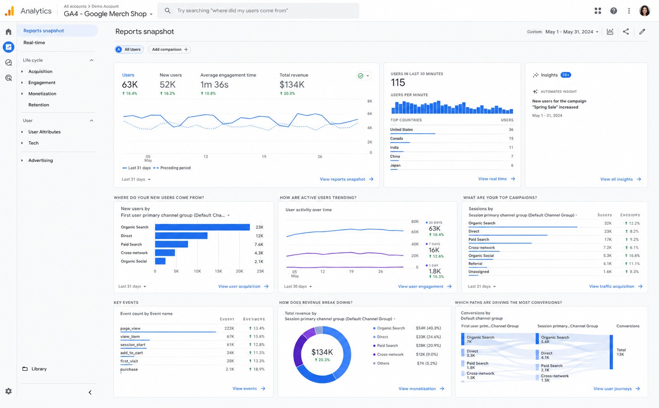This screenshot has width=659, height=408.
Task: Click the Spring Sale automated insight text
Action: [559, 104]
